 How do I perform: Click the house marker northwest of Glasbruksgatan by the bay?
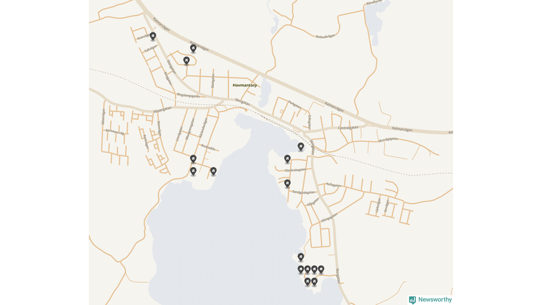point(301,147)
